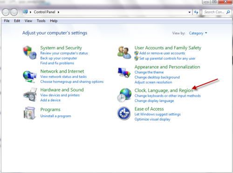Open the address bar history dropdown arrow
The width and height of the screenshot is (233, 173).
coord(189,12)
